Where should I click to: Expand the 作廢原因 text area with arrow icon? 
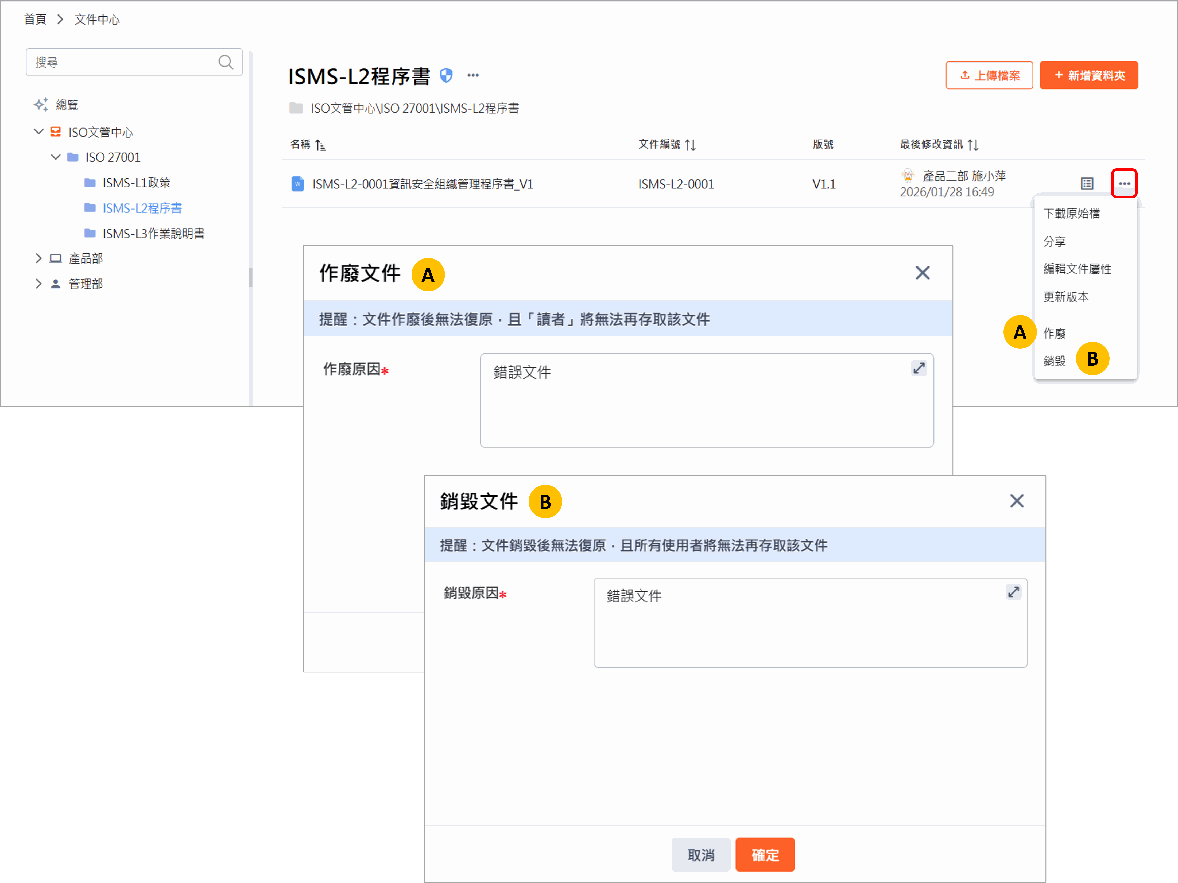919,368
